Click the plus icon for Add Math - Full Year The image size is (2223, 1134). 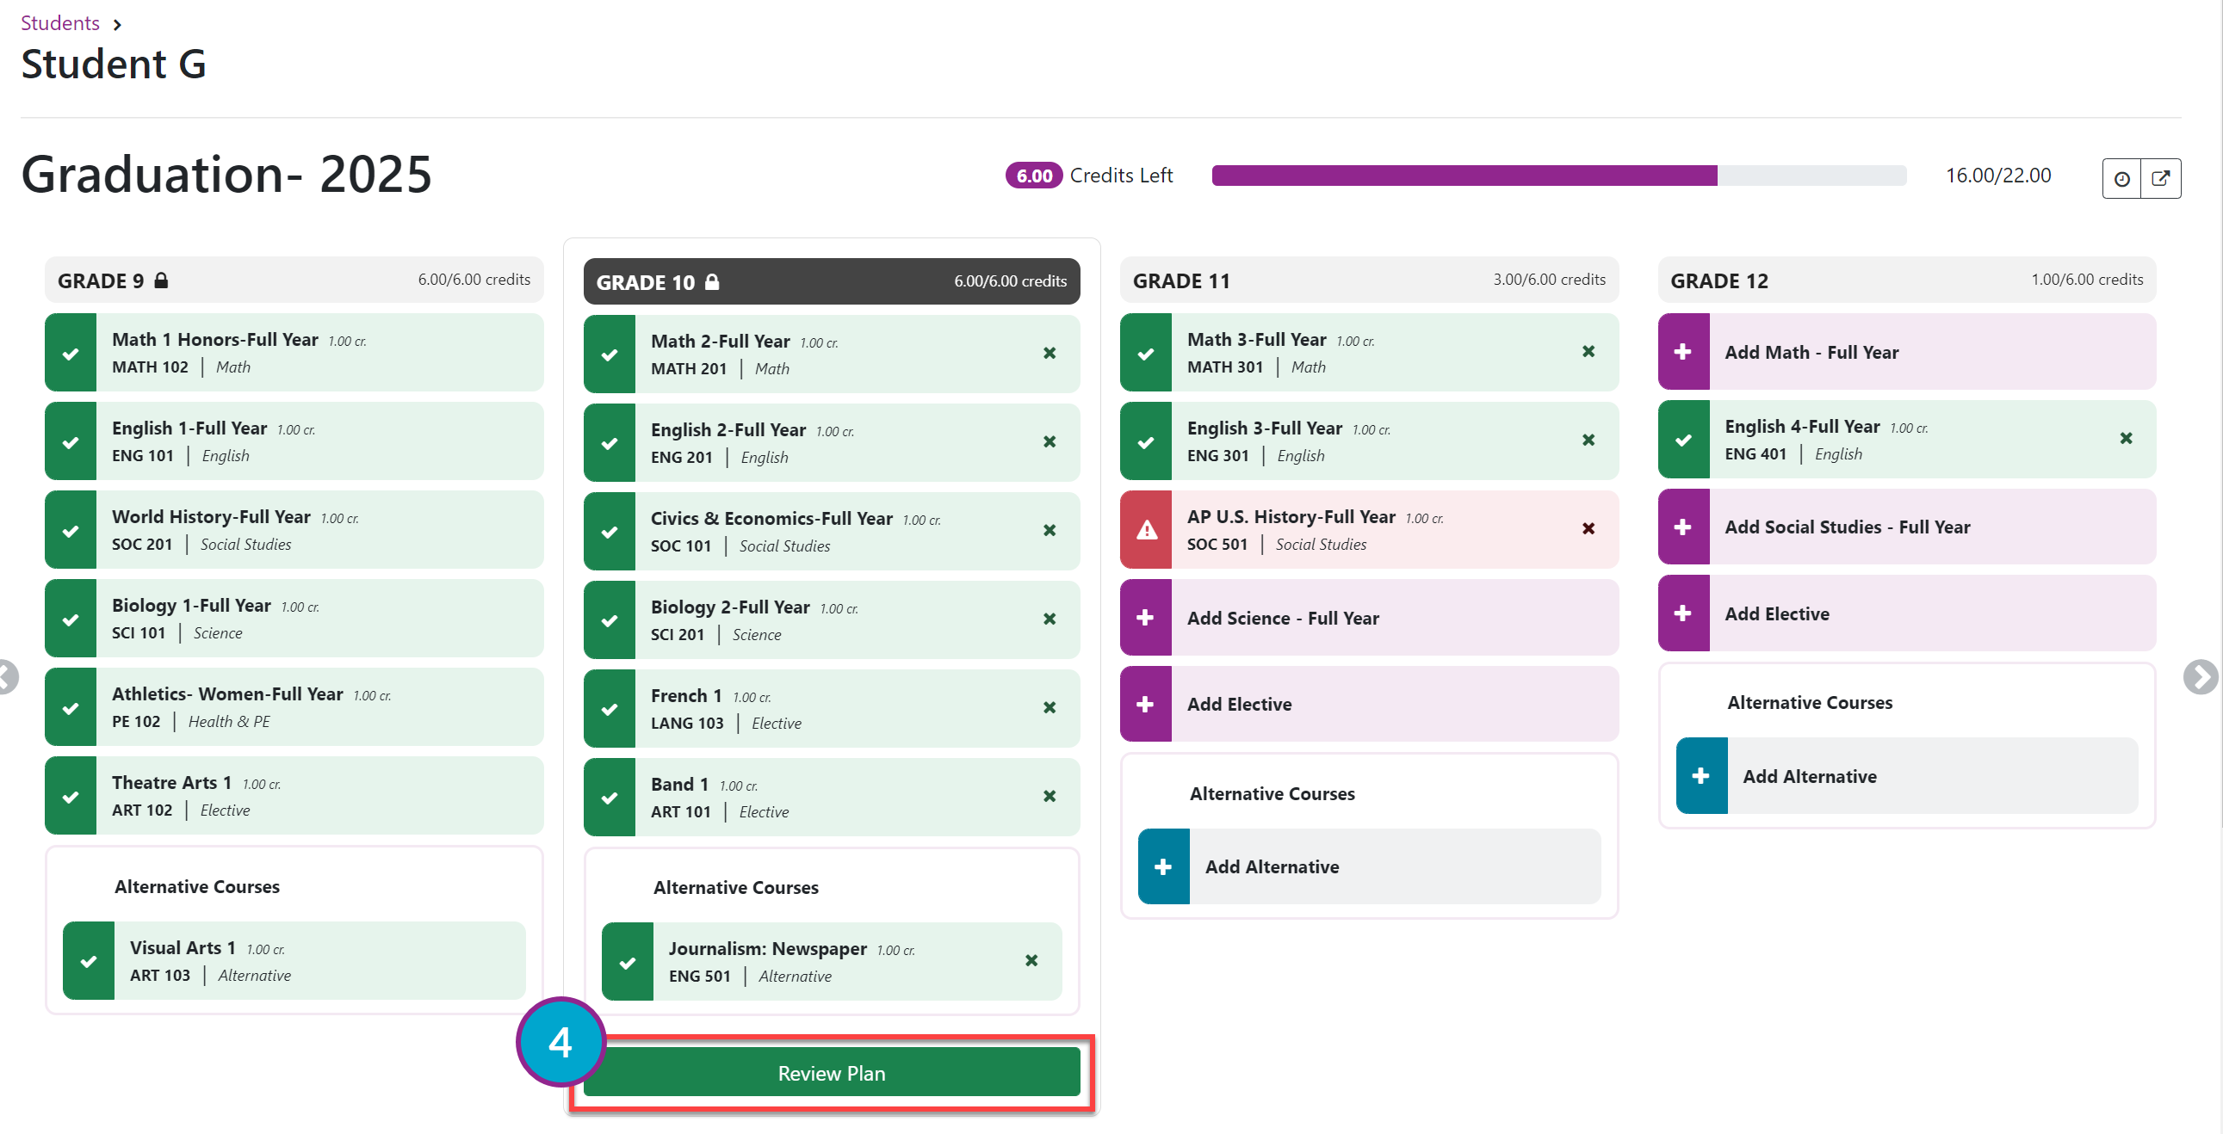pyautogui.click(x=1683, y=351)
